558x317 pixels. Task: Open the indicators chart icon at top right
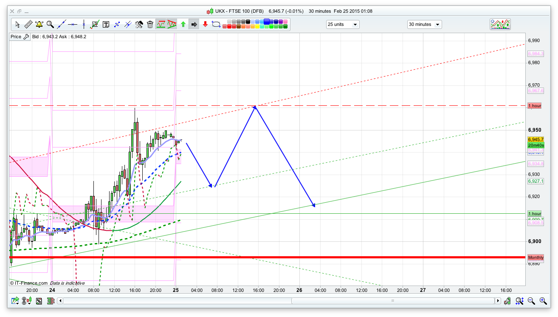500,24
